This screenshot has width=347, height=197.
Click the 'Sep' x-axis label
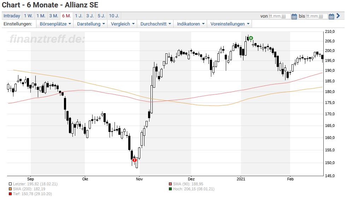coord(30,179)
